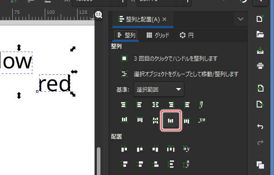
Task: Click the top vertical scale handle arrow
Action: pos(19,47)
